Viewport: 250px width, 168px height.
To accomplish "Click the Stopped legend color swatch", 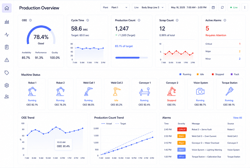I will (x=213, y=74).
